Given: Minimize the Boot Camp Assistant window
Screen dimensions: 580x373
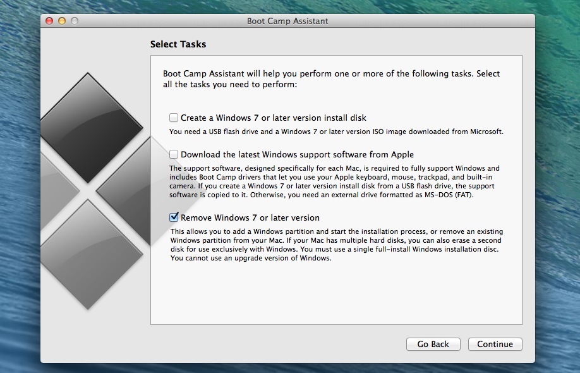Looking at the screenshot, I should click(62, 21).
